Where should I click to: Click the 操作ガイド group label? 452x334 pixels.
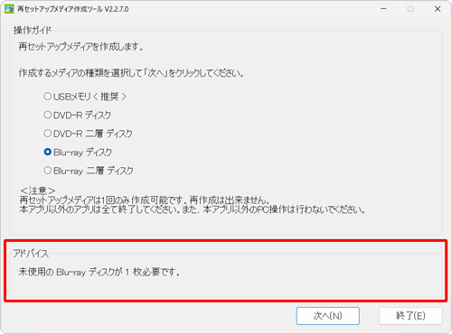33,30
